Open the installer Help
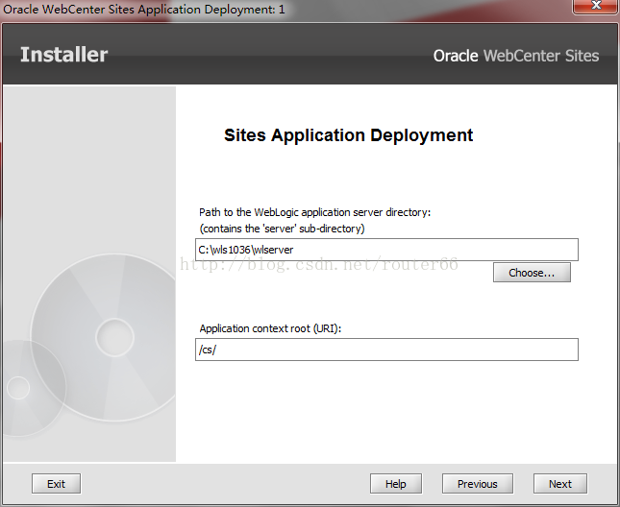This screenshot has height=507, width=620. (x=396, y=484)
